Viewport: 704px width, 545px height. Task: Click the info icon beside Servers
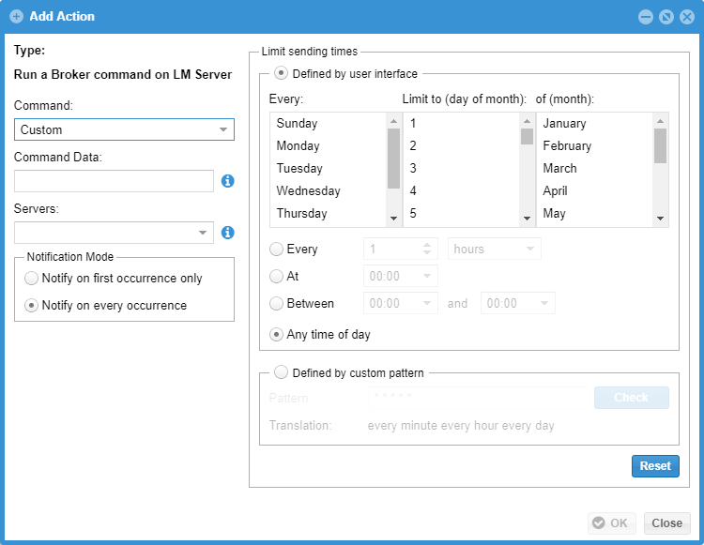click(x=227, y=233)
